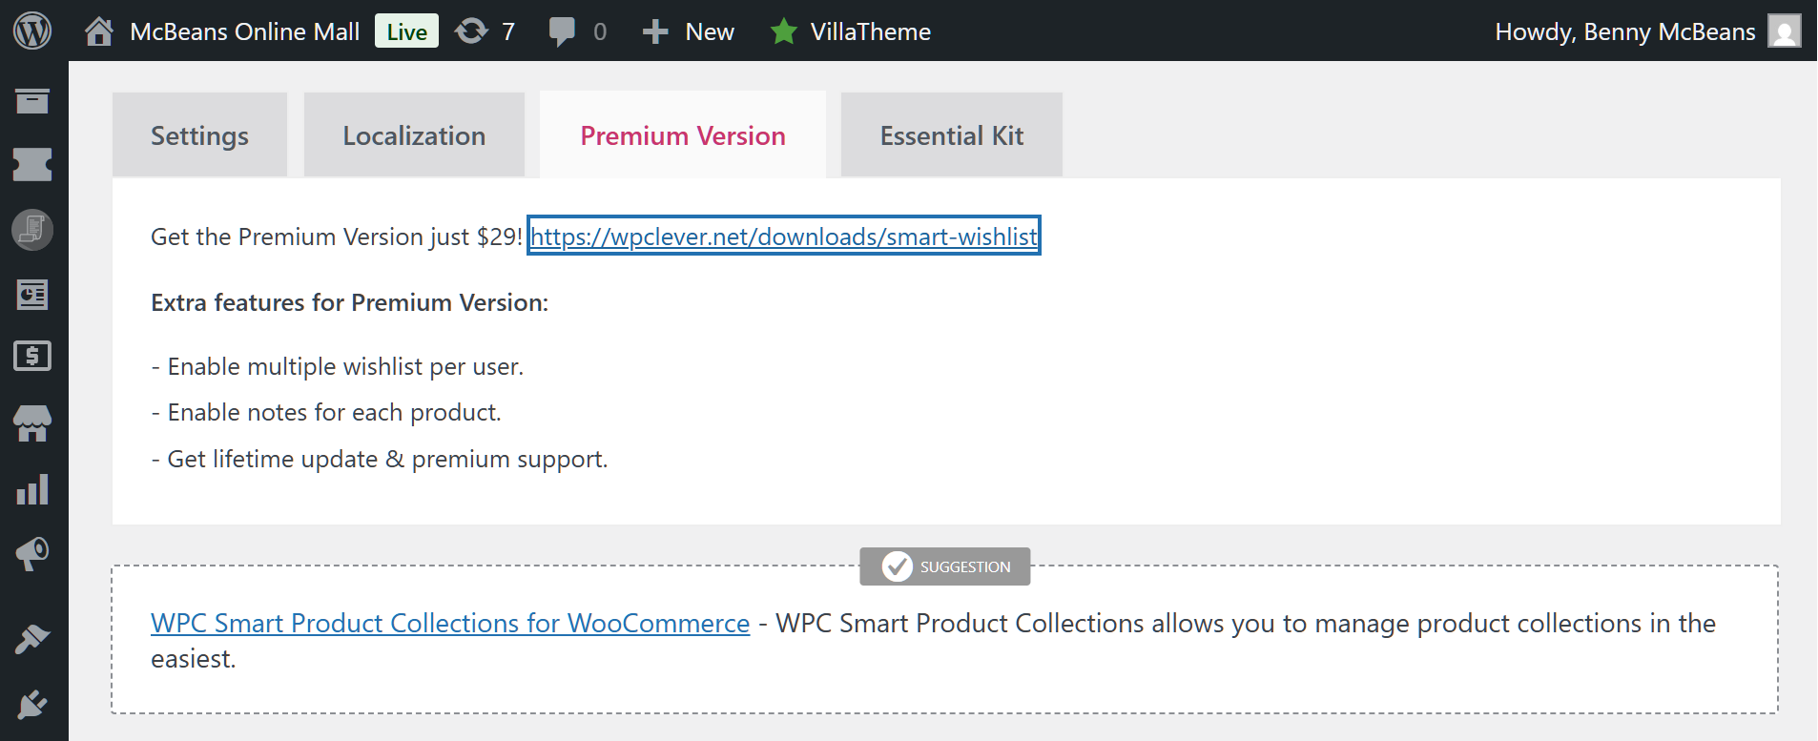This screenshot has height=741, width=1818.
Task: Click the dollar sign sidebar icon
Action: (32, 356)
